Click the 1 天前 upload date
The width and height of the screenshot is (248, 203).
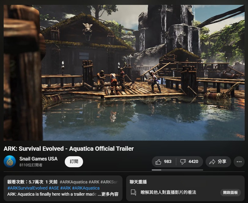tap(51, 182)
